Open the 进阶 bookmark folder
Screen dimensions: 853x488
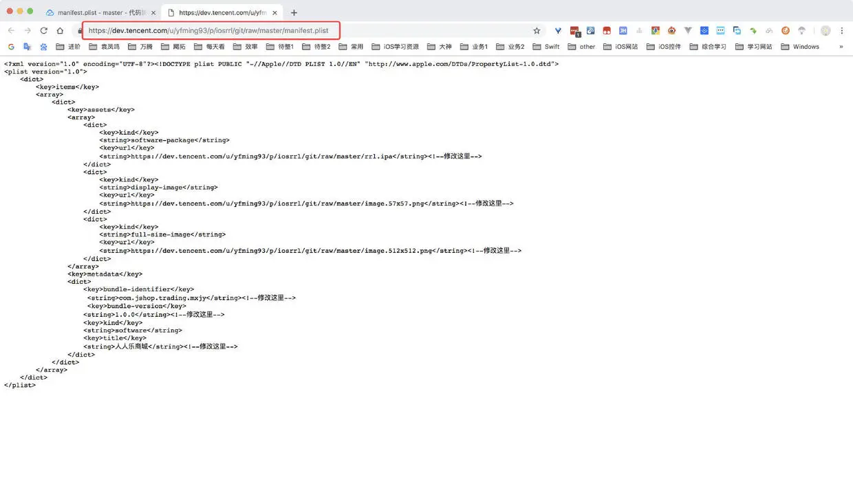pos(68,47)
